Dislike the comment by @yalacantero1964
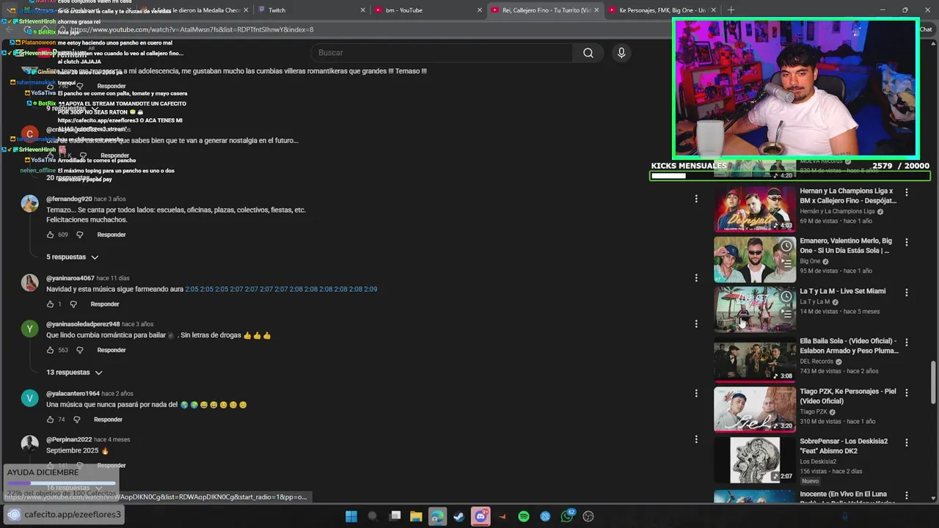The width and height of the screenshot is (939, 528). (77, 419)
